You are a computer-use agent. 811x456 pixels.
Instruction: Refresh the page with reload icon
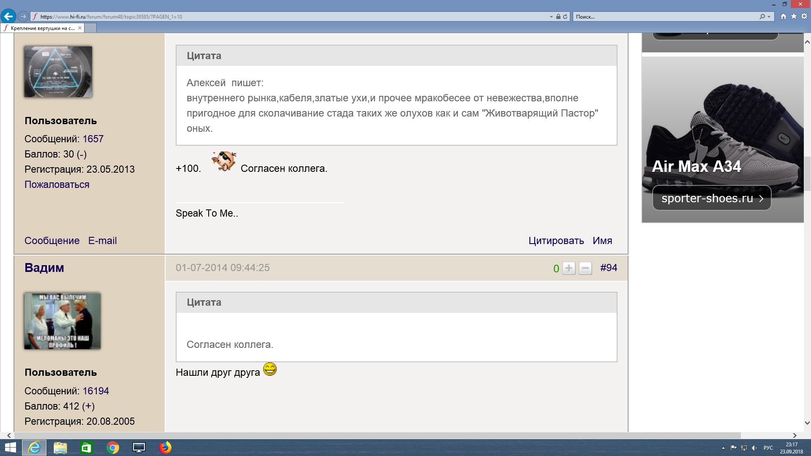tap(565, 16)
